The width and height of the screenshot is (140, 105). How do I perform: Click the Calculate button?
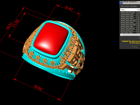tap(136, 47)
